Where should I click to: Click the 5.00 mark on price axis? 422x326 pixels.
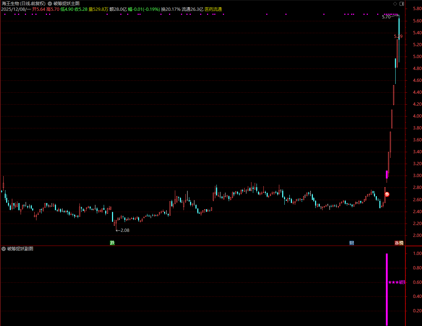pos(413,57)
